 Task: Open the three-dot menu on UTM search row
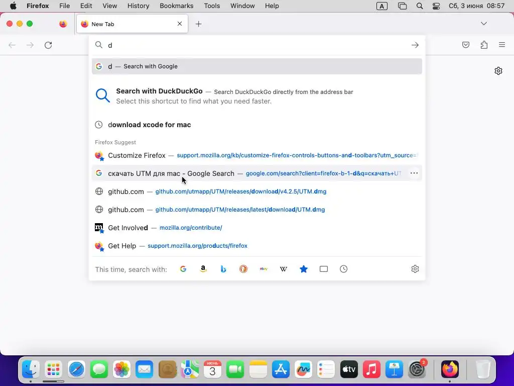(414, 173)
